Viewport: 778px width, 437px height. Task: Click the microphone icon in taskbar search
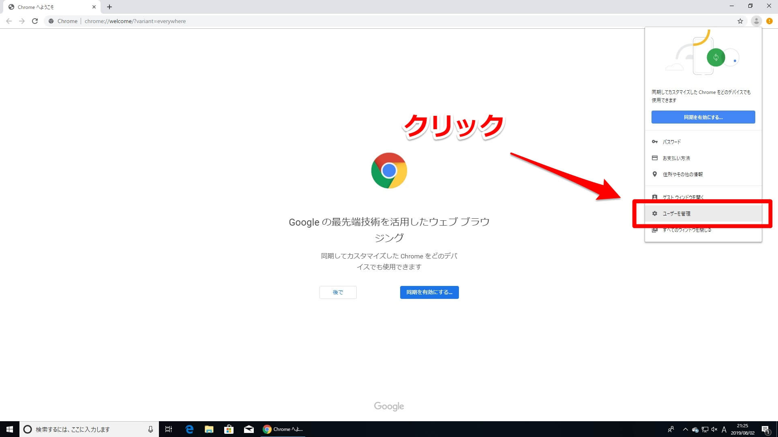(x=150, y=429)
